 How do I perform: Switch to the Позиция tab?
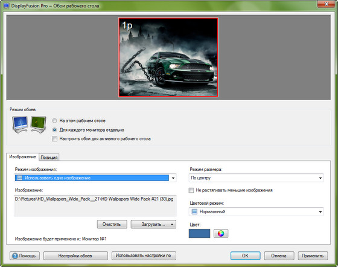pyautogui.click(x=49, y=158)
